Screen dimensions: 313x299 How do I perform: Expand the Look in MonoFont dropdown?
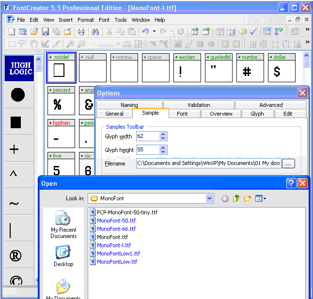pyautogui.click(x=209, y=198)
